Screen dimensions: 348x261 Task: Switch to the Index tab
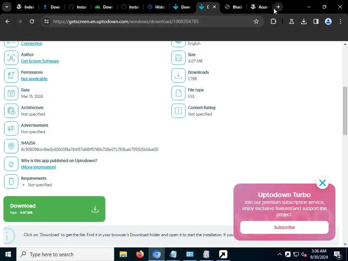[x=25, y=7]
